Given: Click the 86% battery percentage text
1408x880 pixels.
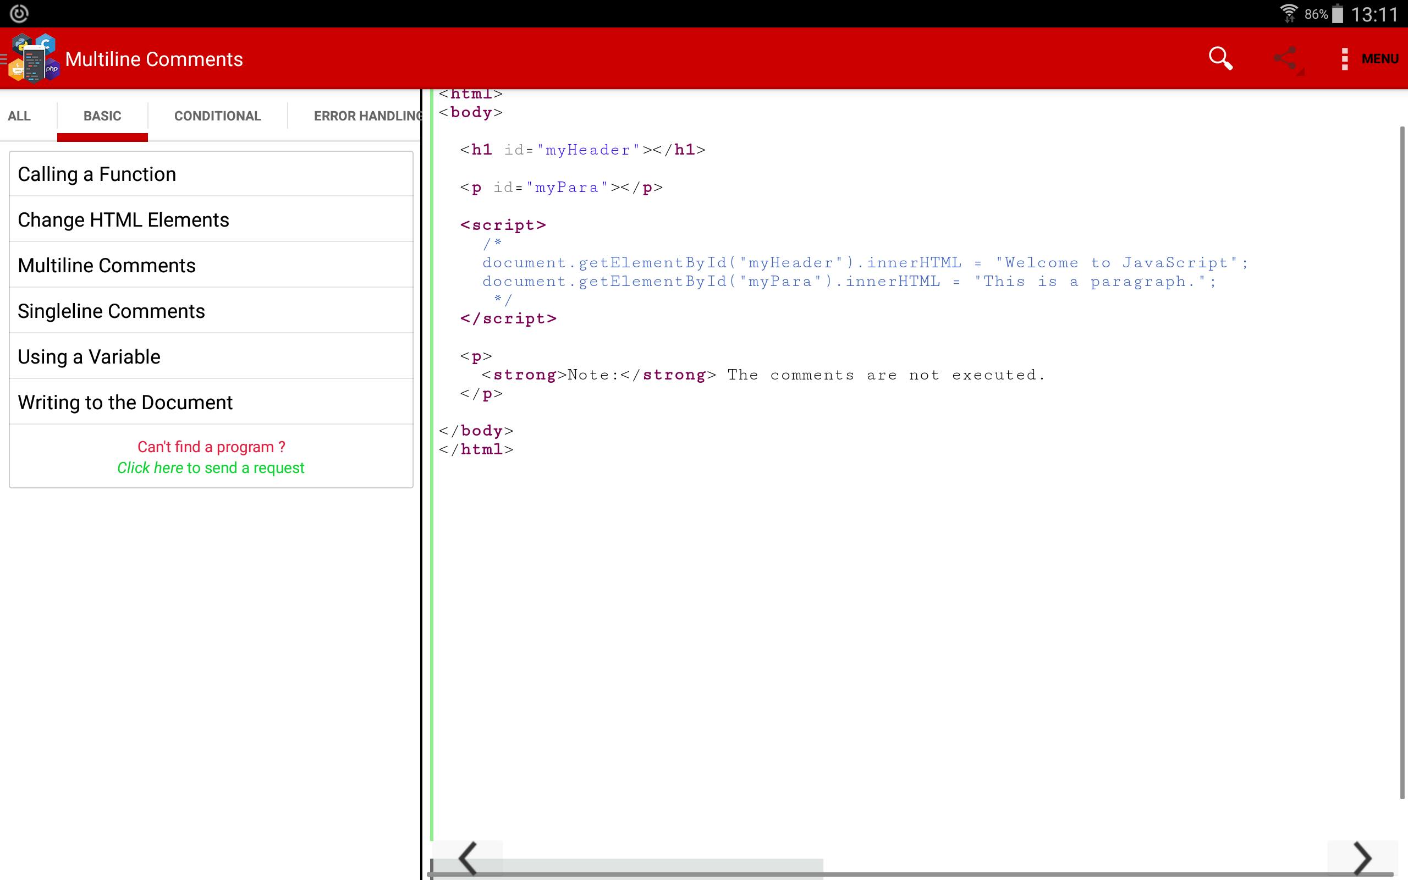Looking at the screenshot, I should [1316, 14].
